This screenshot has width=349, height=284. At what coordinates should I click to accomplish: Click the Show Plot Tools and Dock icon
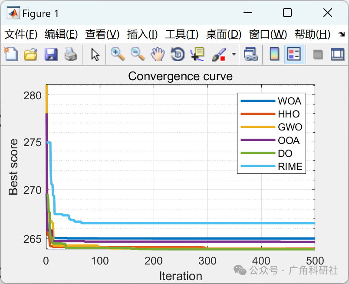[338, 54]
